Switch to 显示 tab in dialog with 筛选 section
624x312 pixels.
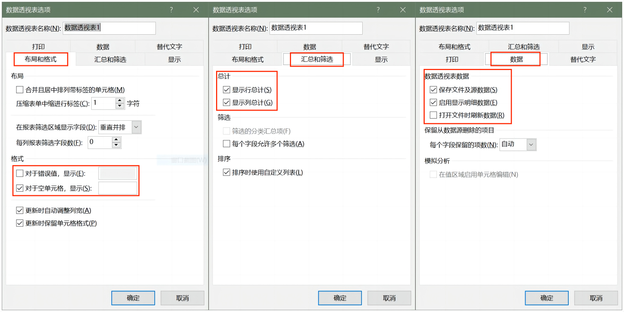381,60
